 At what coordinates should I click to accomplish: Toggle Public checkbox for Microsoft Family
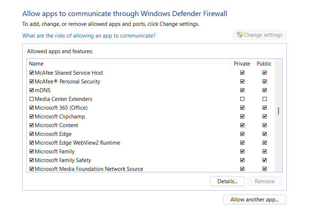click(264, 152)
